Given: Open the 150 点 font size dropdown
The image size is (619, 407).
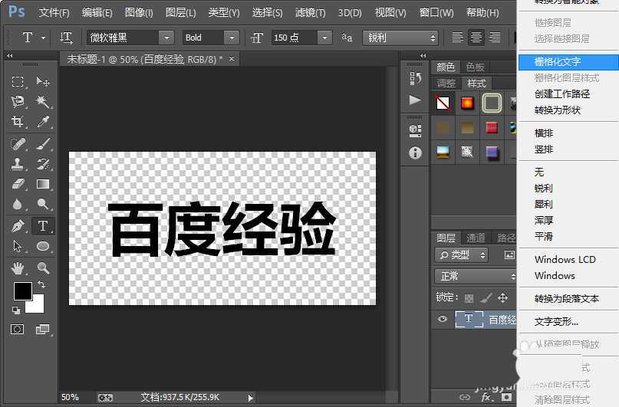Looking at the screenshot, I should (x=324, y=38).
